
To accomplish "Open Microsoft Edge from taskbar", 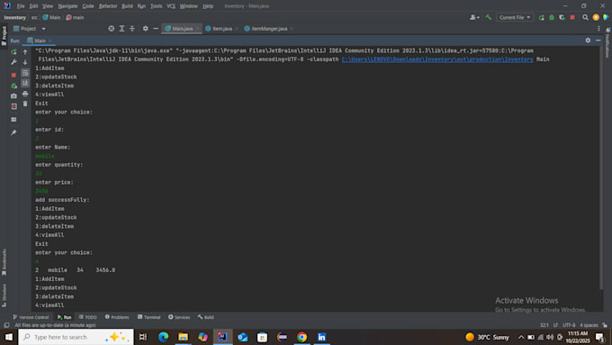I will [163, 337].
